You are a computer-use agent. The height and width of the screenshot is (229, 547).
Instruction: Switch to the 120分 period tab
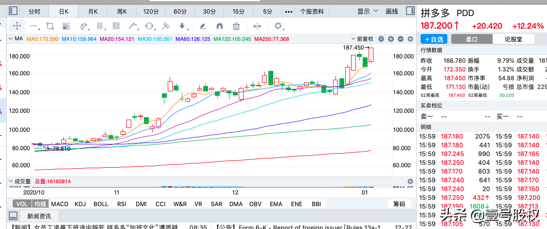tap(151, 12)
